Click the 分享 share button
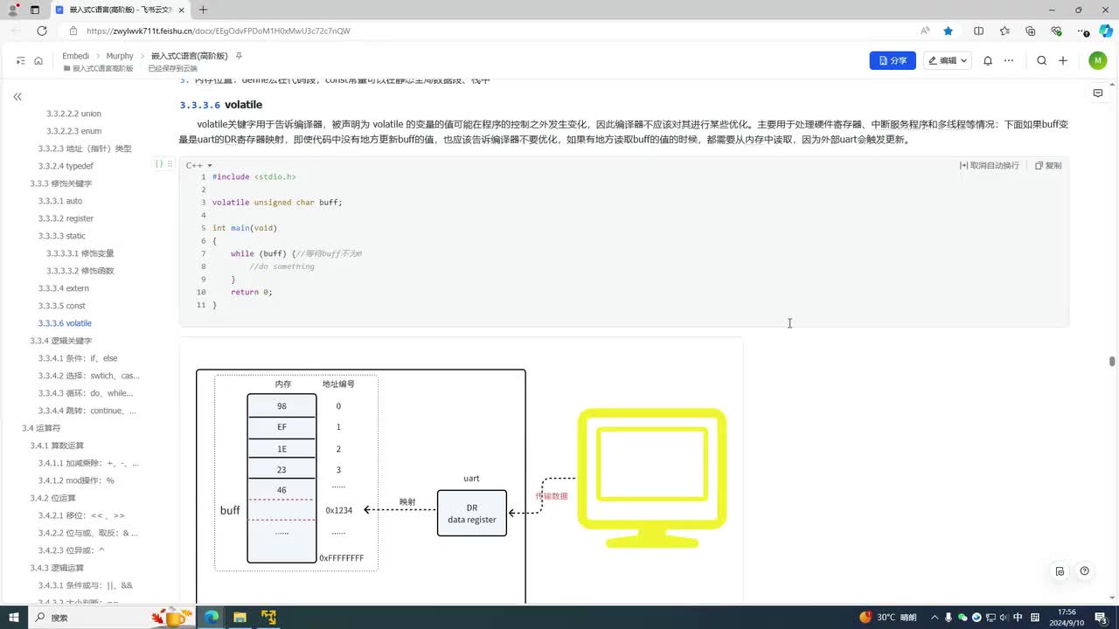Viewport: 1119px width, 629px height. click(x=893, y=60)
